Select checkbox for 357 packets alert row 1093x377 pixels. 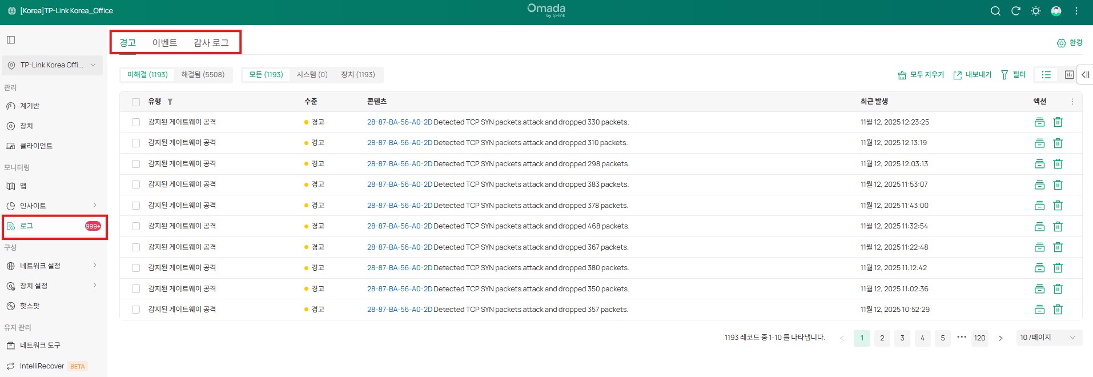pyautogui.click(x=136, y=310)
